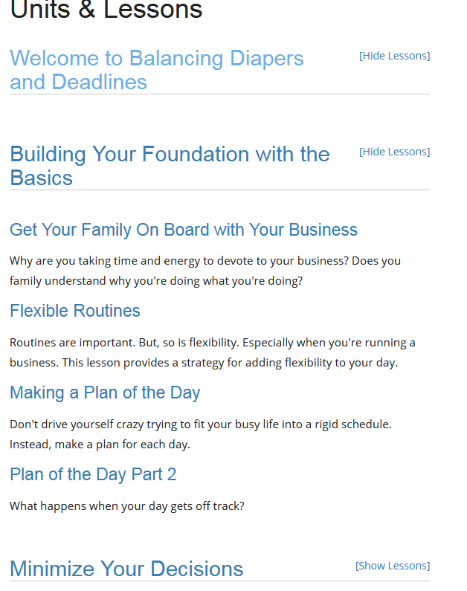The width and height of the screenshot is (467, 591).
Task: Select the Plan of the Day Part 2 lesson
Action: coord(93,474)
